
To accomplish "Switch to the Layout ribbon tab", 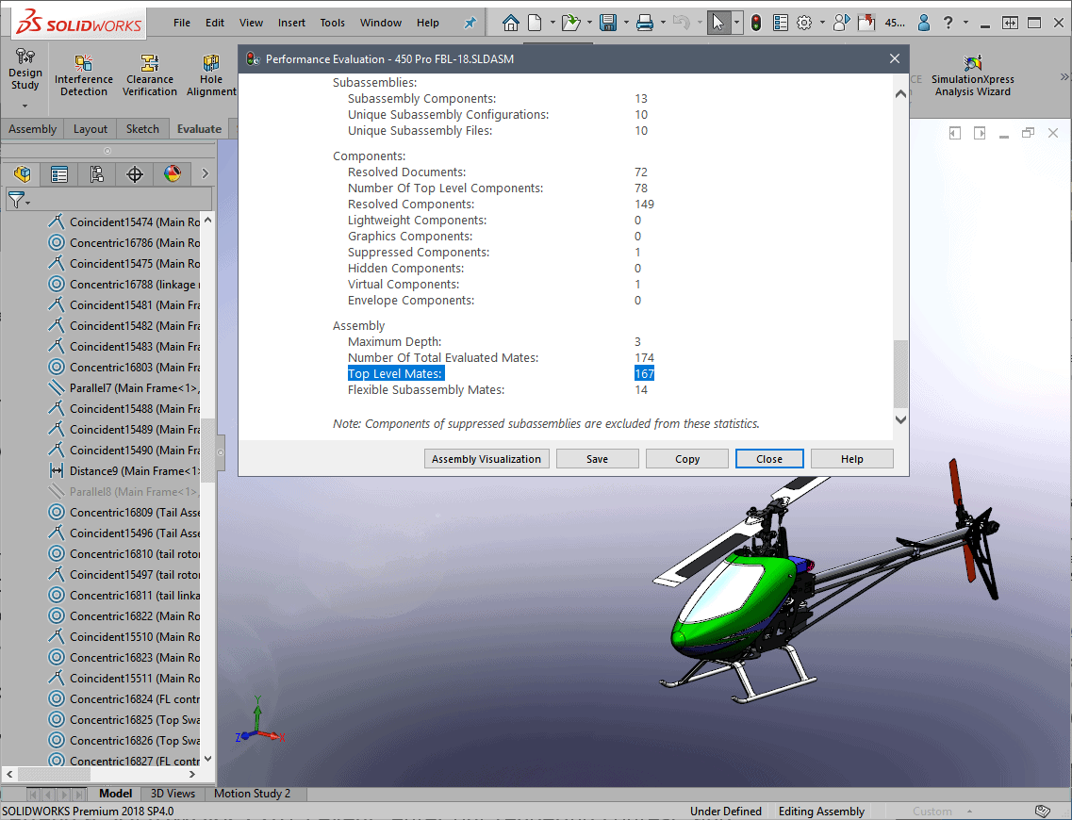I will [91, 128].
